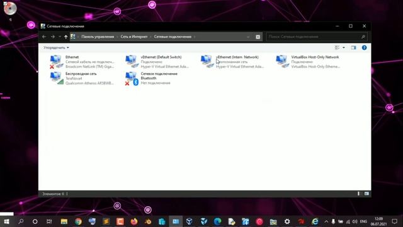Image resolution: width=403 pixels, height=227 pixels.
Task: Launch Google Chrome from taskbar
Action: (78, 221)
